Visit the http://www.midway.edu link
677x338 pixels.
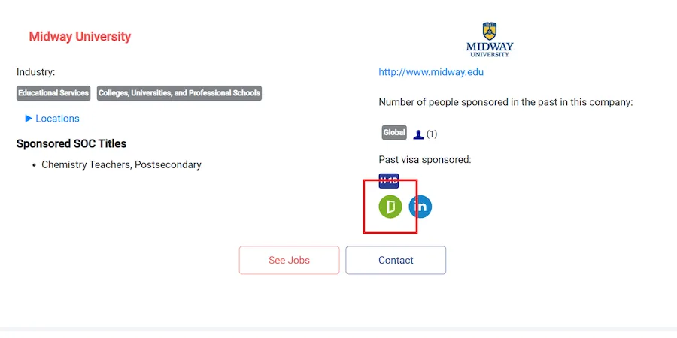click(x=431, y=72)
